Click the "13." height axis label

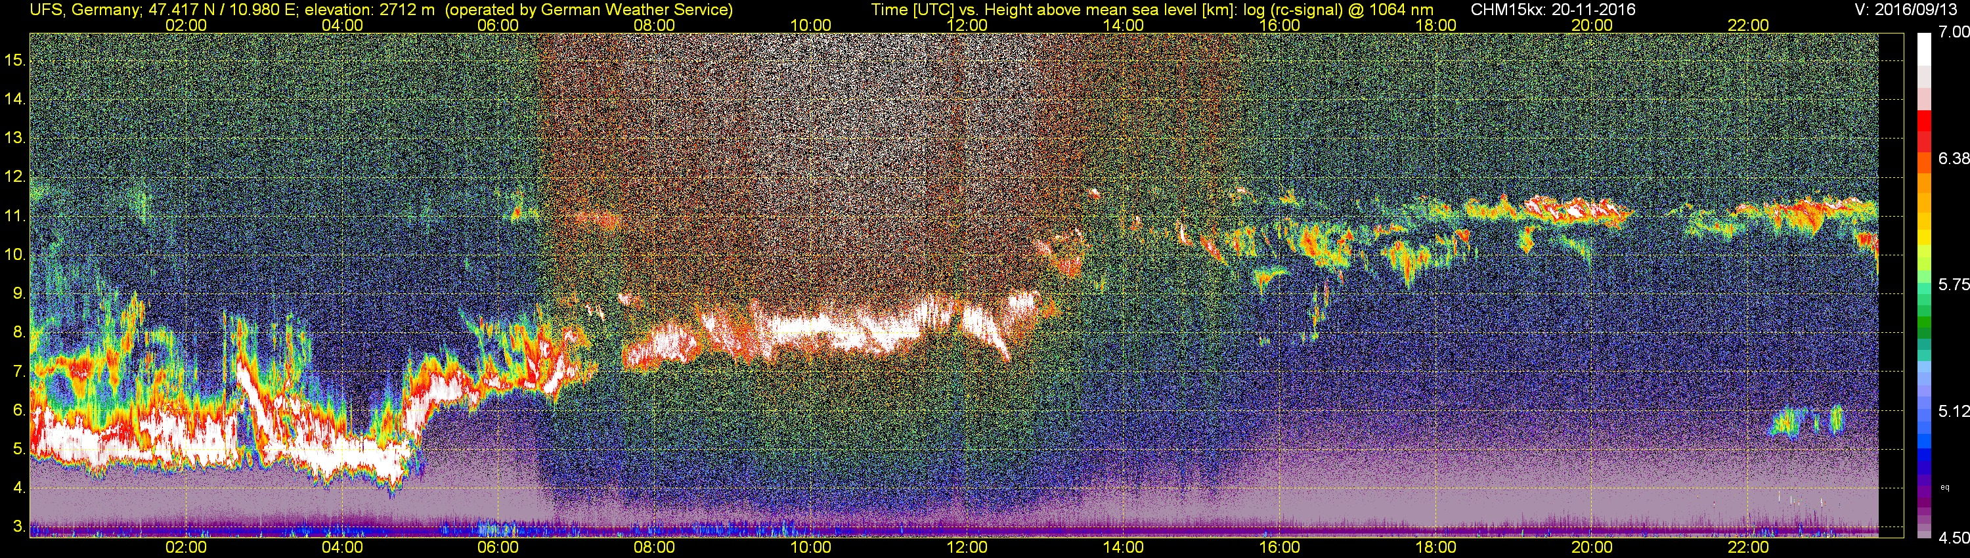(x=15, y=138)
